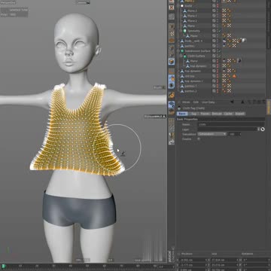Screen dimensions: 271x271
Task: Toggle the red visibility dots for panties.1
Action: click(218, 86)
